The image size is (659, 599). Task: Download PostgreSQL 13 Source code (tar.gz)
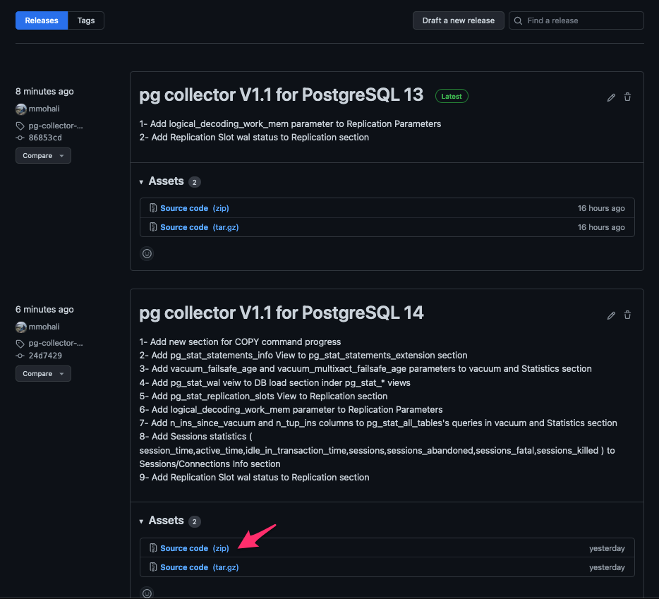(x=199, y=227)
